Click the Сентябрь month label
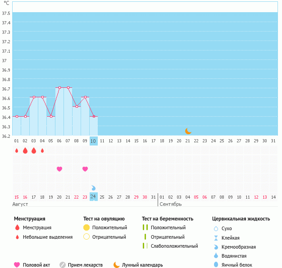The image size is (282, 268). [x=170, y=204]
